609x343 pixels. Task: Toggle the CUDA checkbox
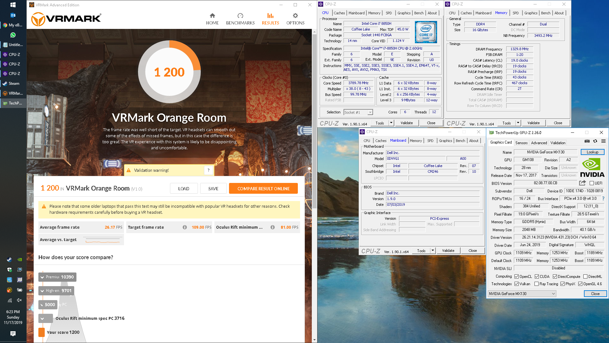(537, 277)
